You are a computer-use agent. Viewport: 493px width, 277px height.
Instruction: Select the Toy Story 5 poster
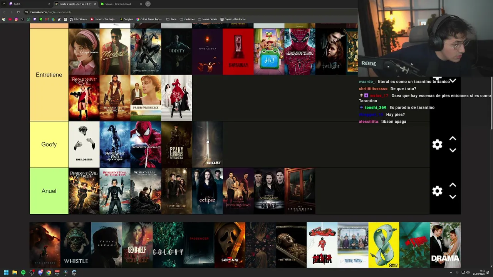(269, 52)
